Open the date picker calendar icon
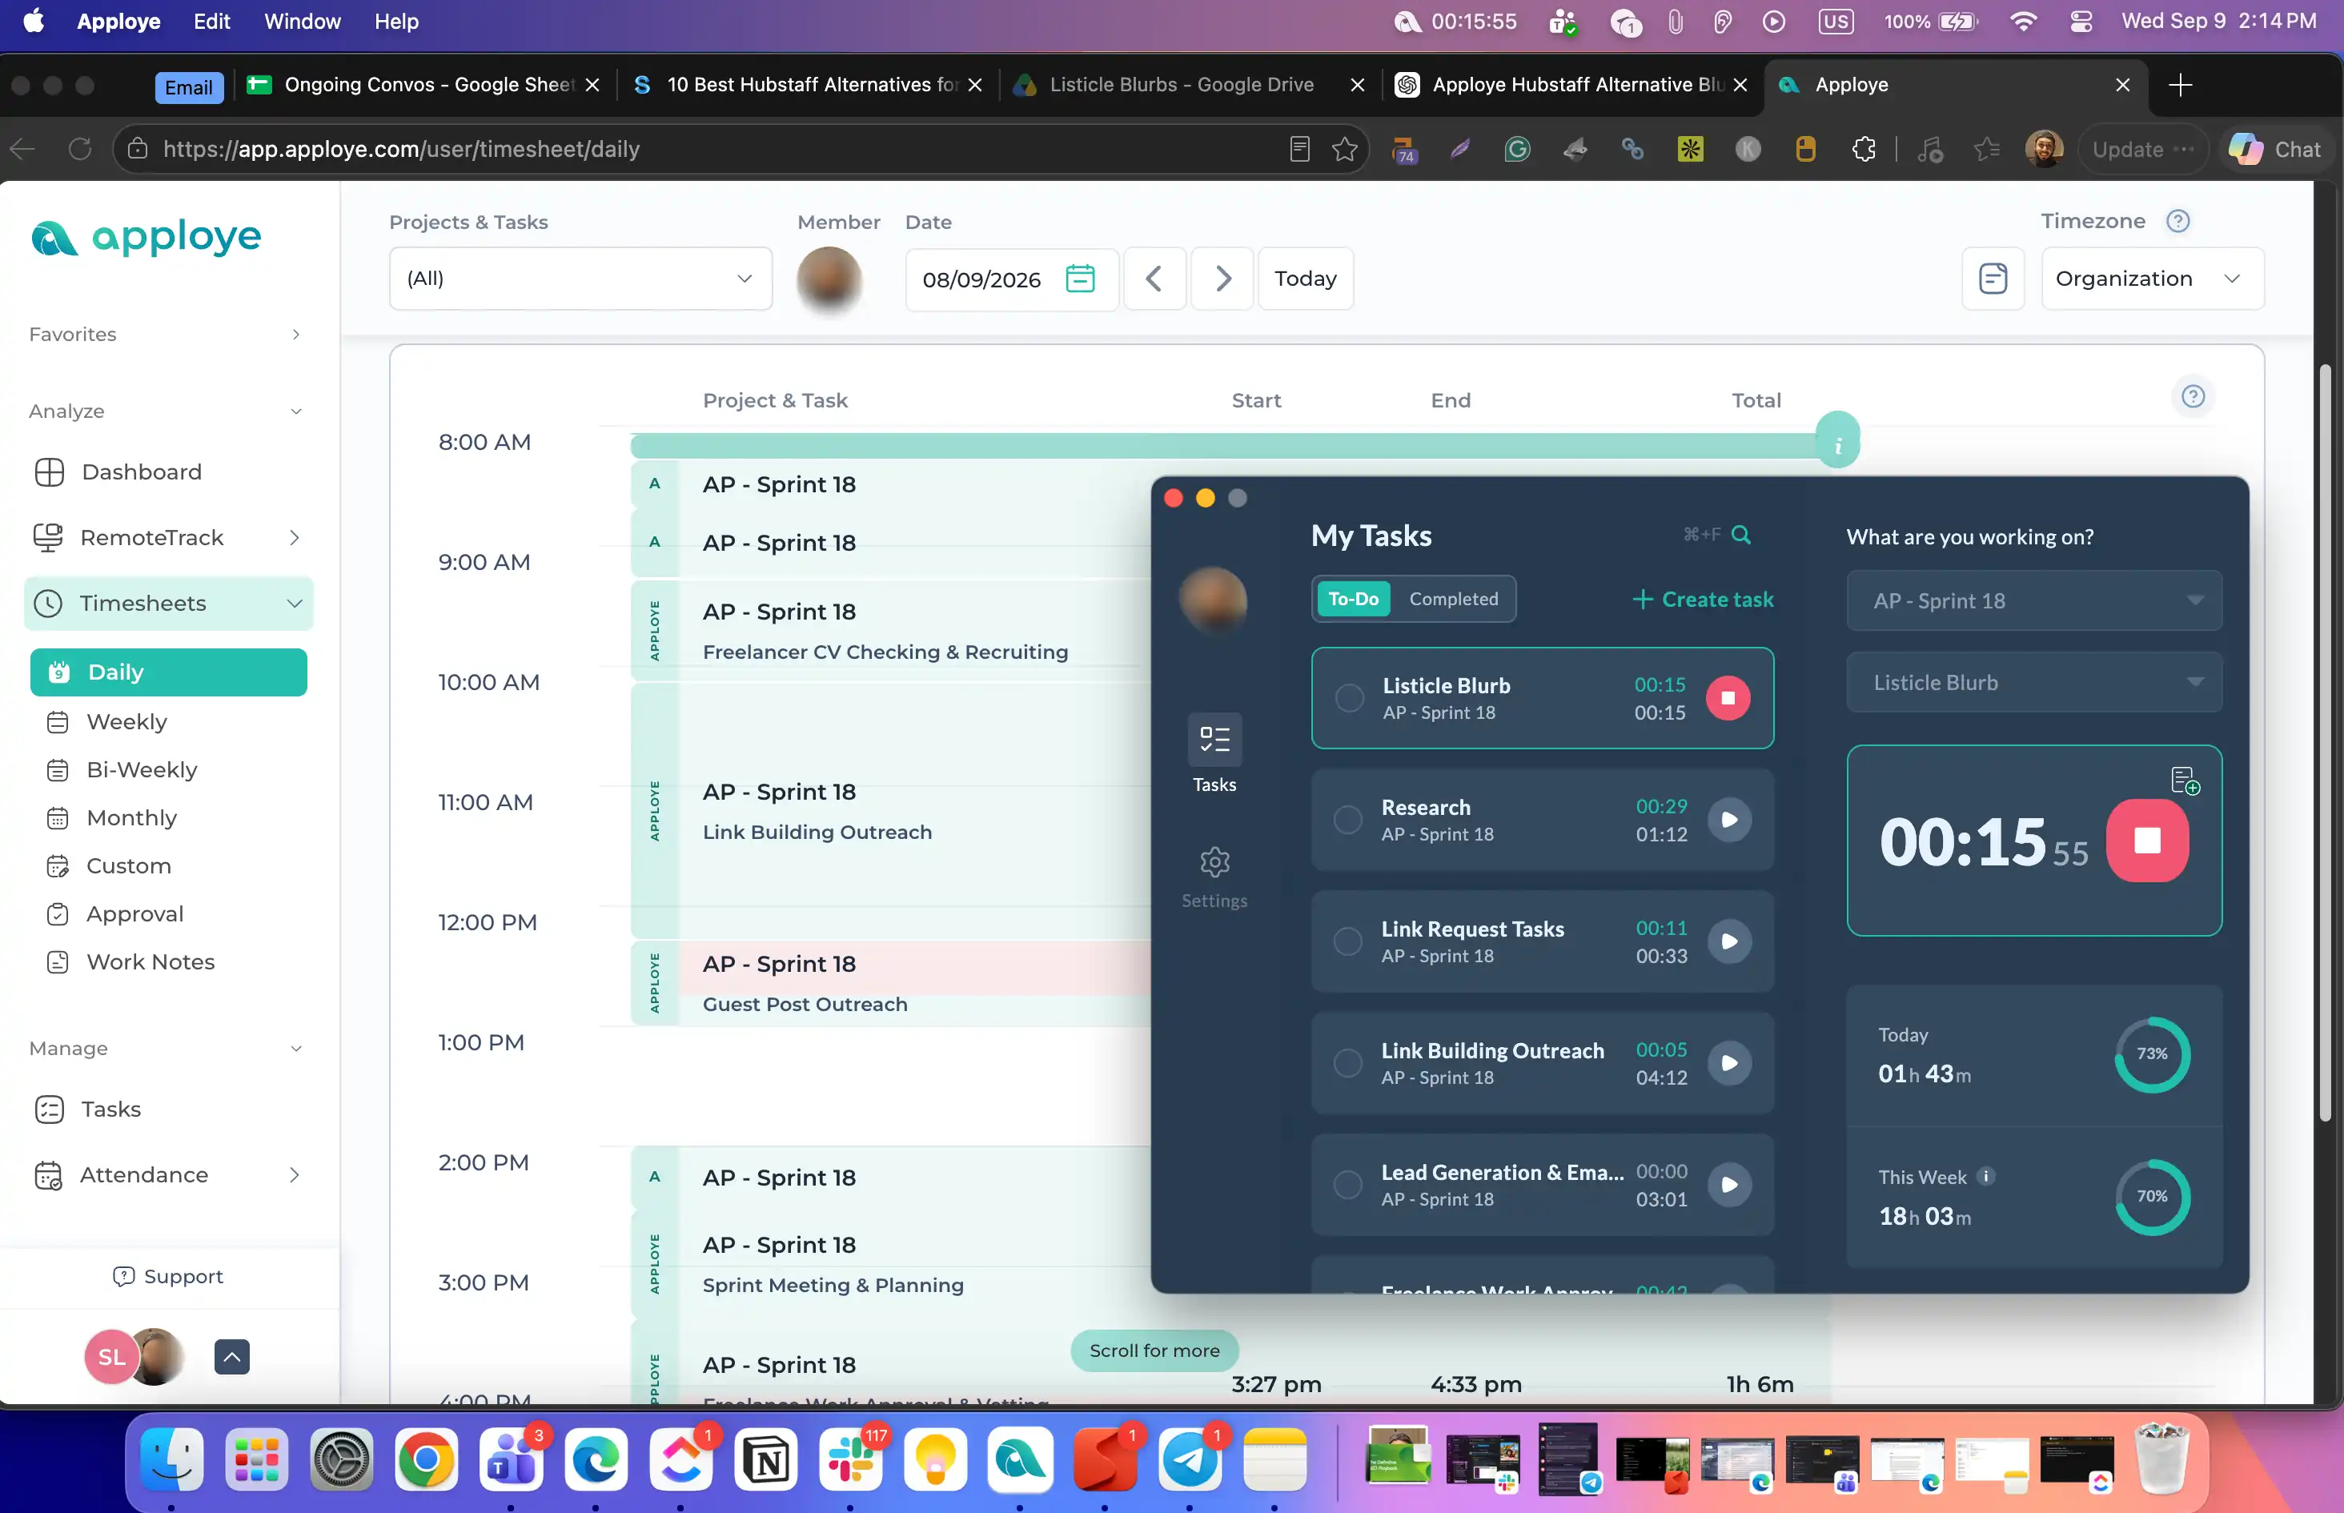This screenshot has height=1513, width=2344. click(x=1080, y=279)
